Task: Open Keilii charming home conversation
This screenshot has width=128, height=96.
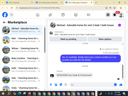Action: coord(22,70)
